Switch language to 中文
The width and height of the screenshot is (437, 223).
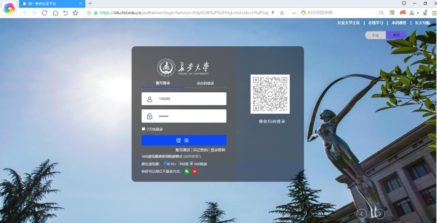(x=396, y=35)
